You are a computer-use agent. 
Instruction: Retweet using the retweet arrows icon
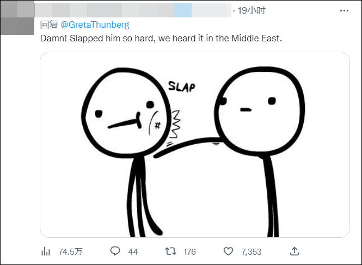(170, 251)
